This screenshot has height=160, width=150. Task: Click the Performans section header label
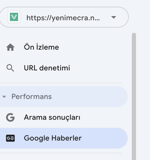click(x=32, y=97)
